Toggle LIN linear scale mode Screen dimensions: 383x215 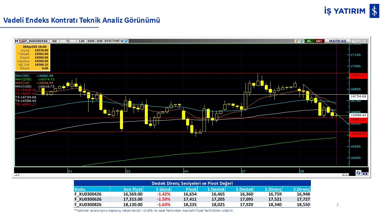coord(82,41)
